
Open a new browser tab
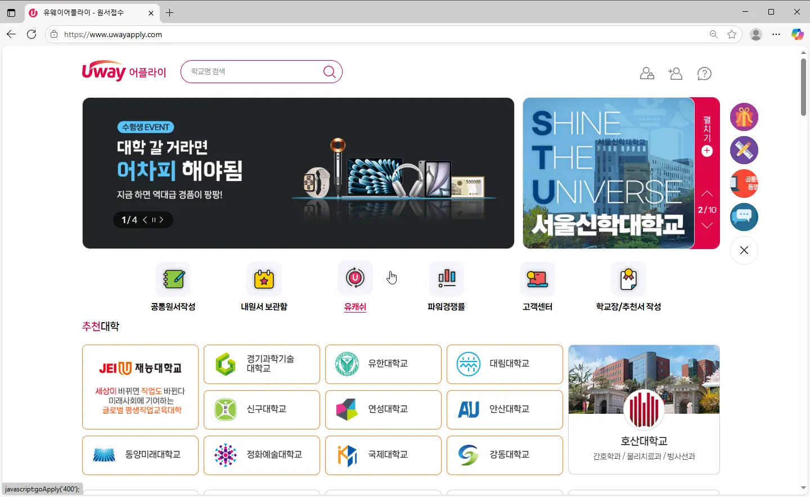(169, 12)
